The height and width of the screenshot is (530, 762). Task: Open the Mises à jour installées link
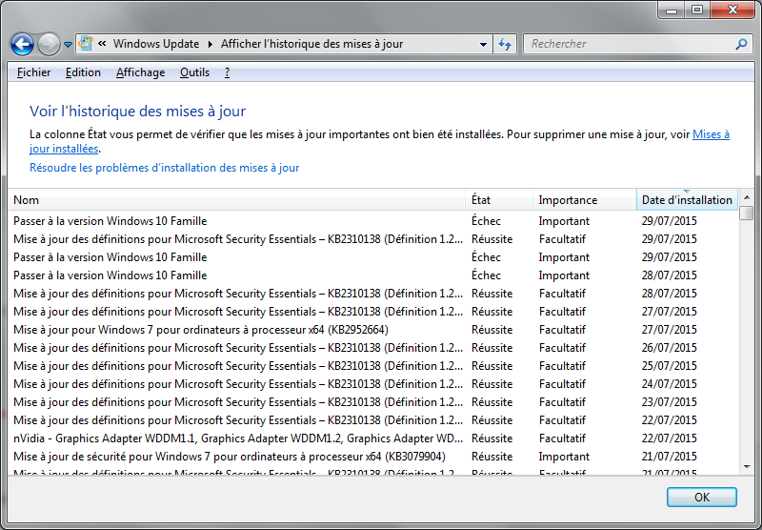pos(711,134)
